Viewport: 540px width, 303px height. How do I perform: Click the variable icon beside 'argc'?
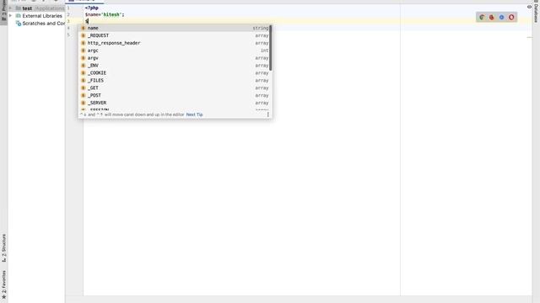point(83,50)
